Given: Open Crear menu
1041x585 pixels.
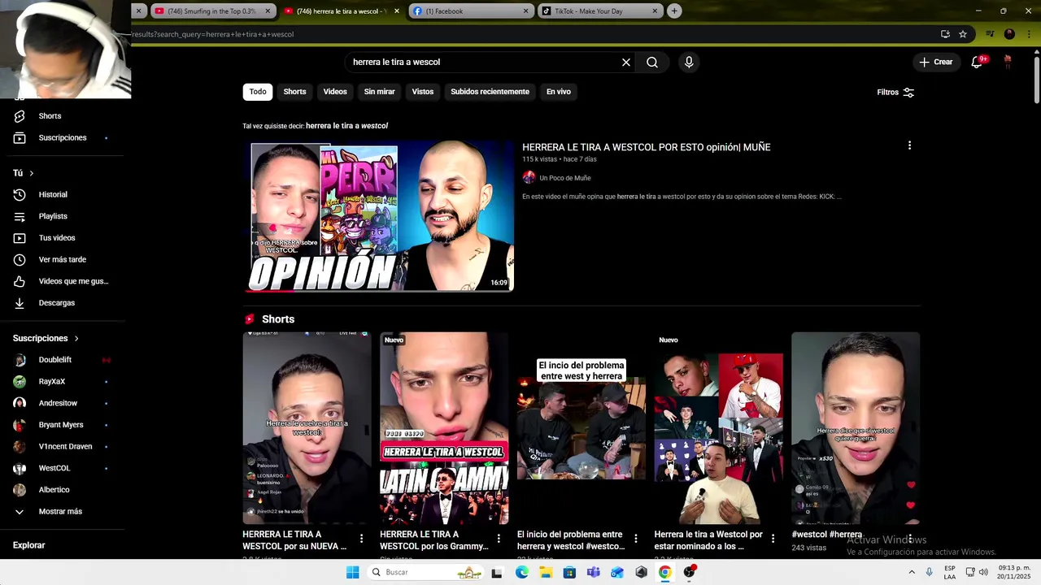Looking at the screenshot, I should pos(936,62).
